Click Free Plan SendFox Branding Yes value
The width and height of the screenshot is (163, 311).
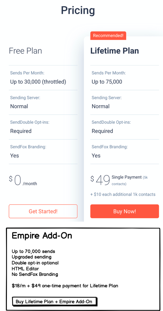[x=15, y=156]
